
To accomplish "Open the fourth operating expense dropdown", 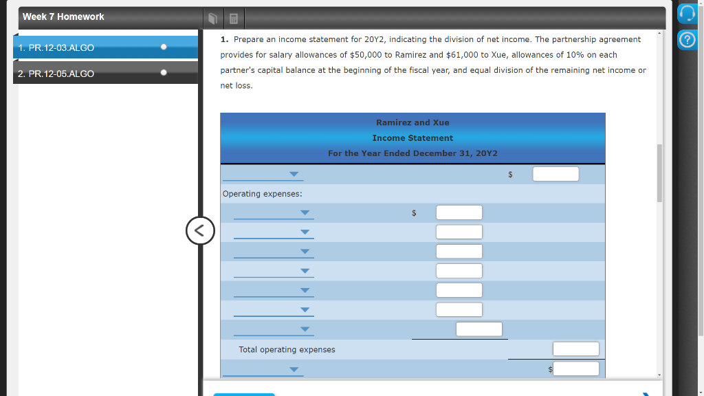I will pos(274,271).
